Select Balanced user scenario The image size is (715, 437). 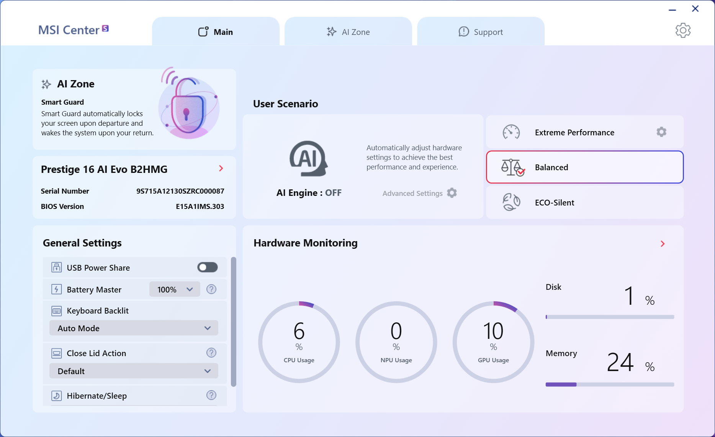[x=584, y=167]
